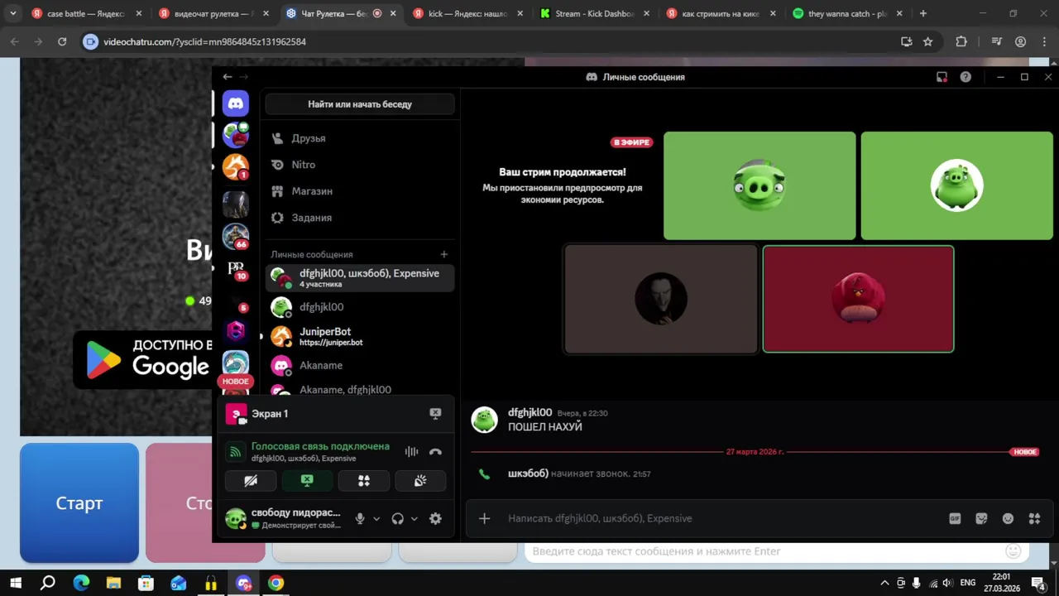Toggle camera off button in voice panel
This screenshot has height=596, width=1059.
251,480
